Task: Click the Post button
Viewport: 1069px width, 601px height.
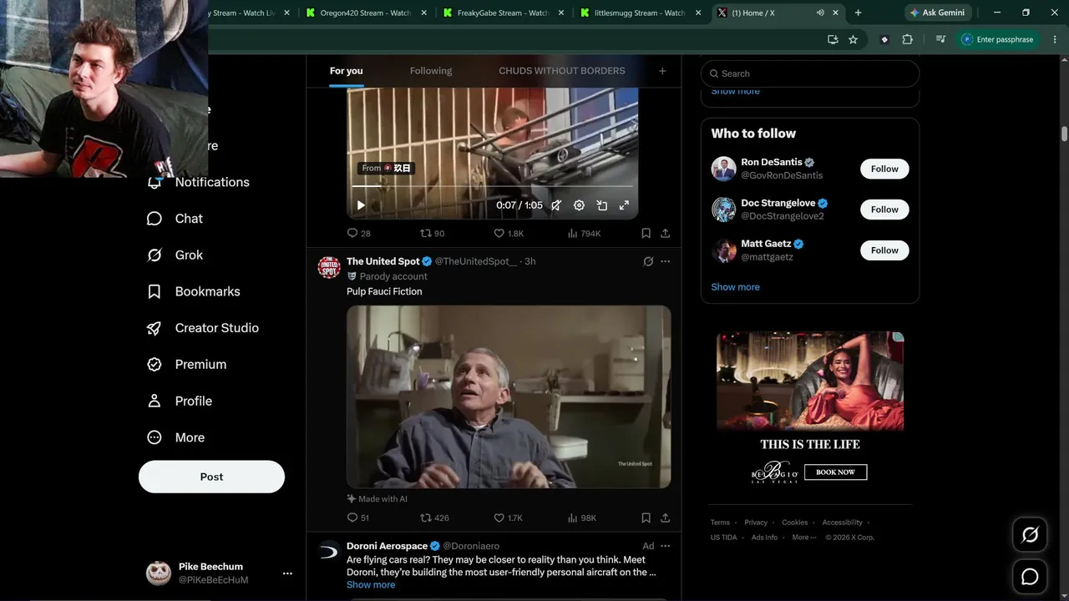Action: point(211,477)
